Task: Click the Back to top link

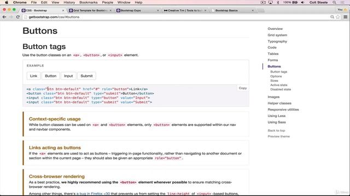Action: pos(276,131)
